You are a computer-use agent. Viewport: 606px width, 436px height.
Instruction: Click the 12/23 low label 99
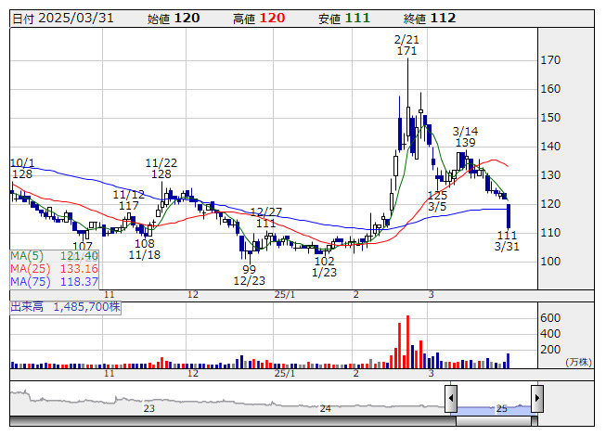249,269
